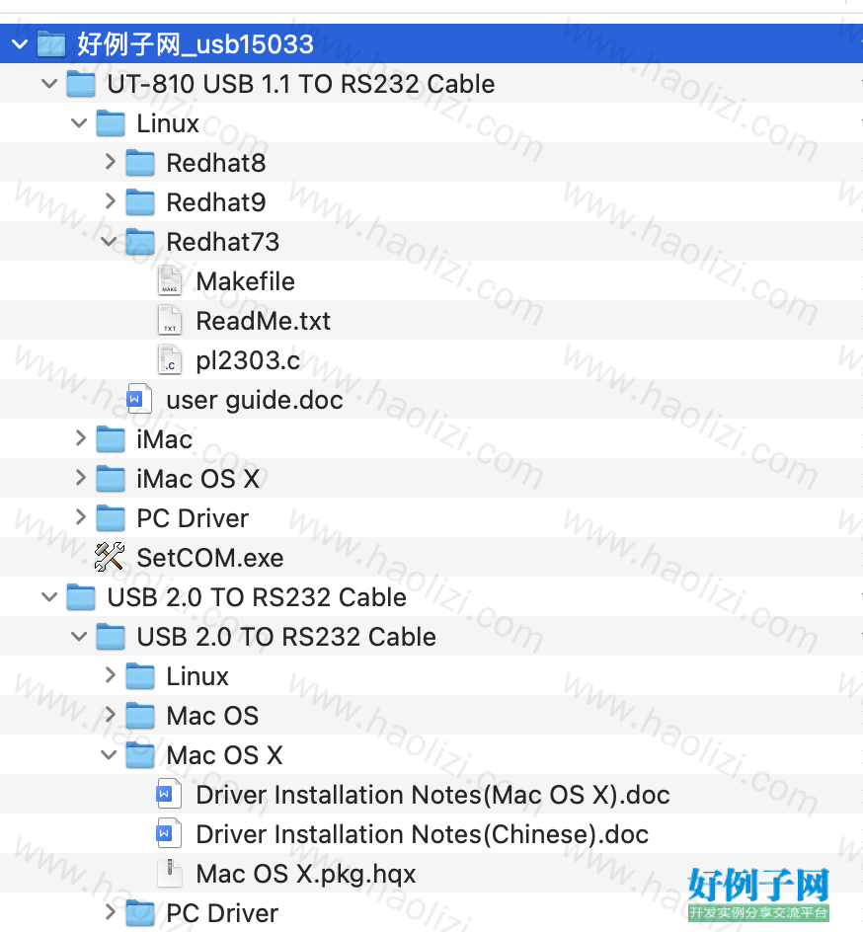
Task: Select the iMac label
Action: 165,439
